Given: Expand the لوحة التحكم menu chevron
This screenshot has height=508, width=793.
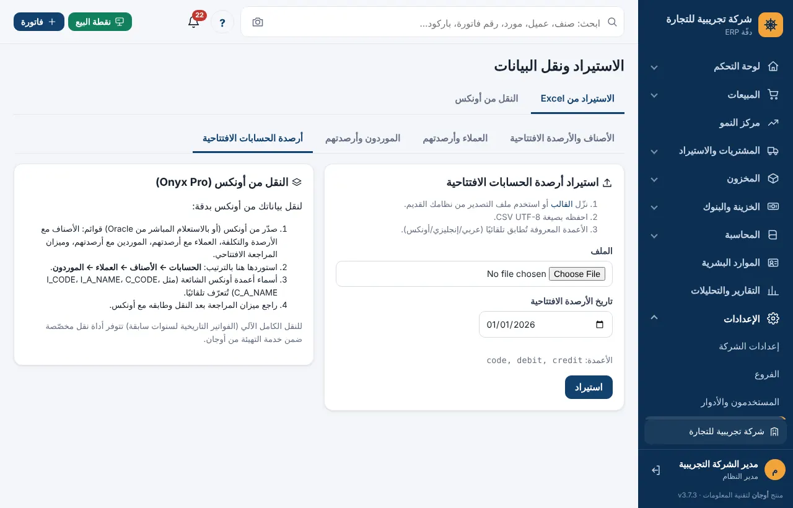Looking at the screenshot, I should (x=654, y=67).
